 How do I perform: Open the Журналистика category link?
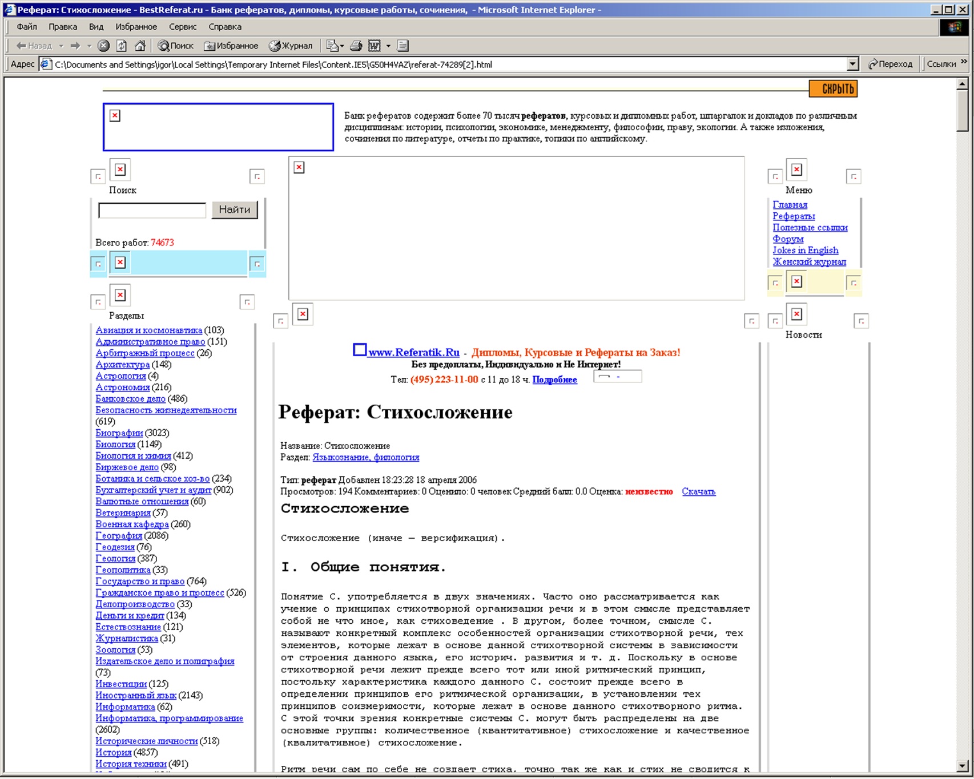(x=126, y=638)
